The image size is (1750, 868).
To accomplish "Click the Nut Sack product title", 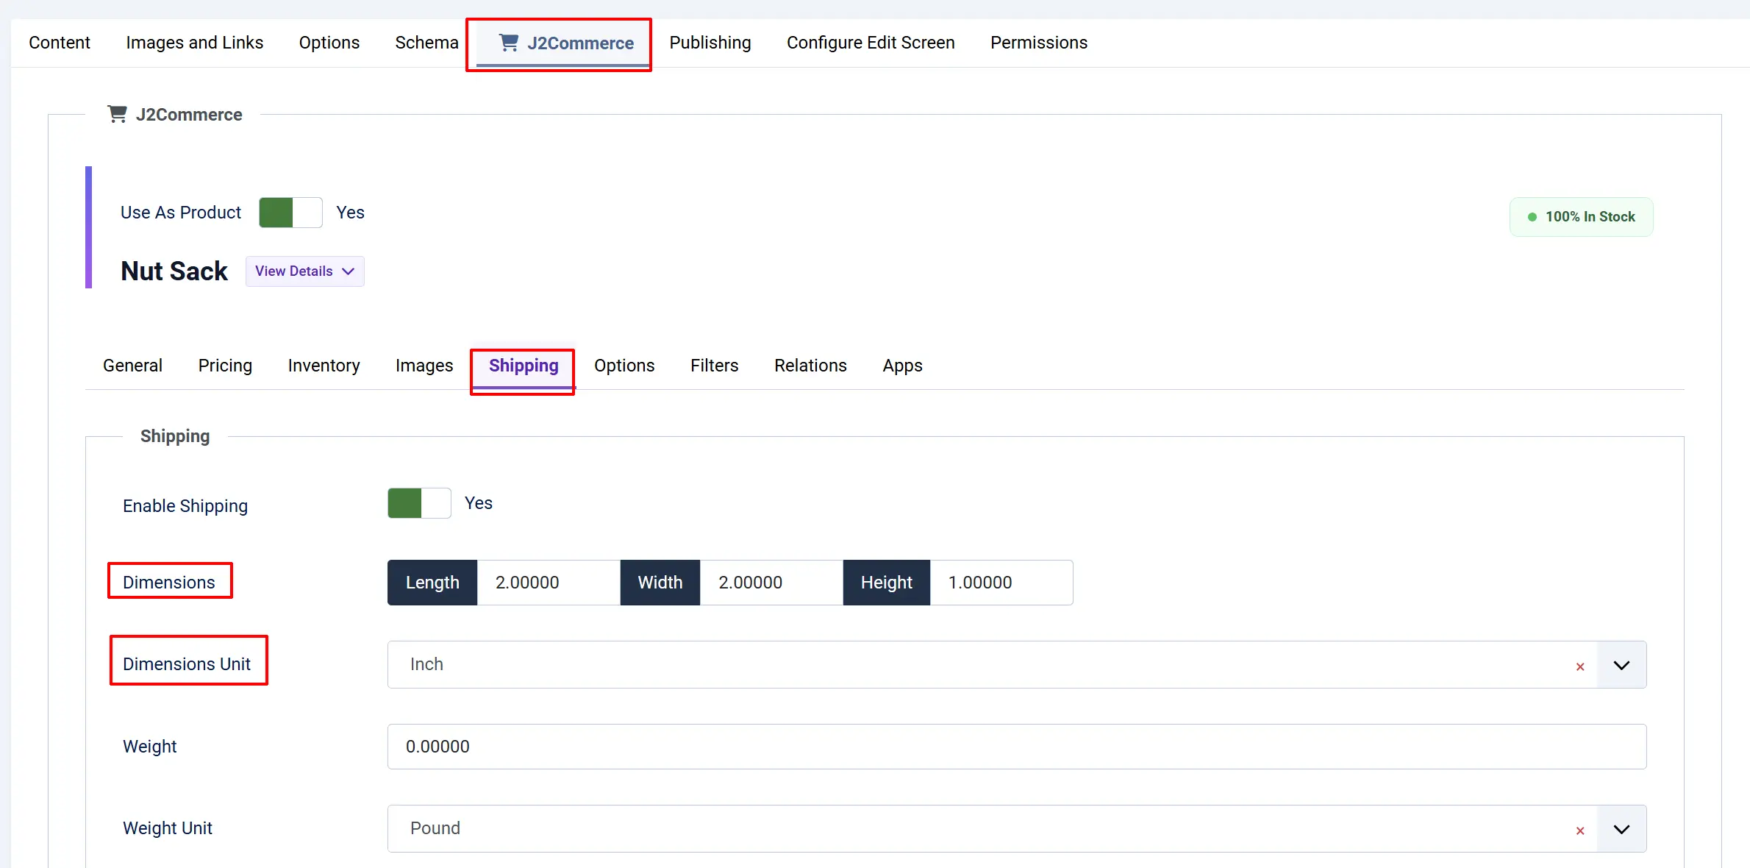I will coord(174,271).
